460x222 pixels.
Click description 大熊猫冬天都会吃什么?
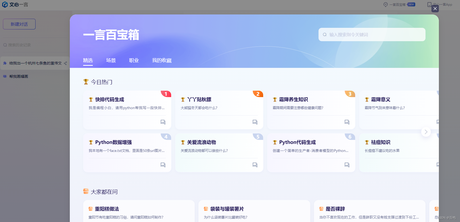tap(199, 108)
